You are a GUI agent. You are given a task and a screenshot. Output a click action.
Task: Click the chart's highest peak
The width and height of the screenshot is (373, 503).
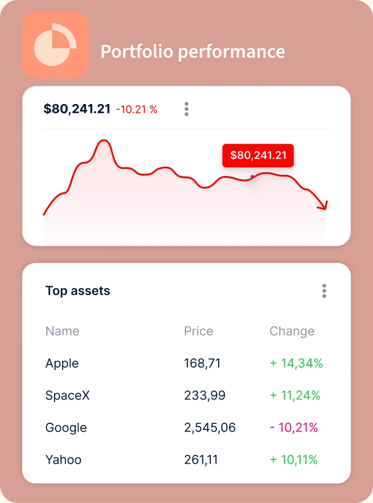pos(104,141)
